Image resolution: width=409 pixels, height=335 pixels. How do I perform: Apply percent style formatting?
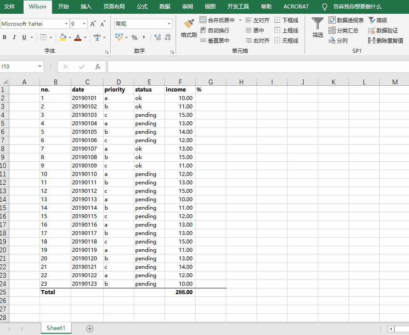click(x=134, y=38)
